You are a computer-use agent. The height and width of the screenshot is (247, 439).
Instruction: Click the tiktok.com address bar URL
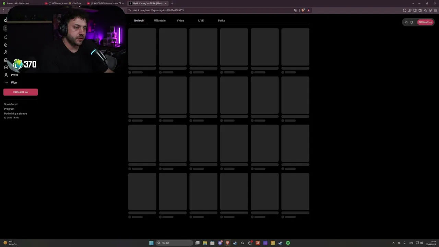(x=158, y=10)
